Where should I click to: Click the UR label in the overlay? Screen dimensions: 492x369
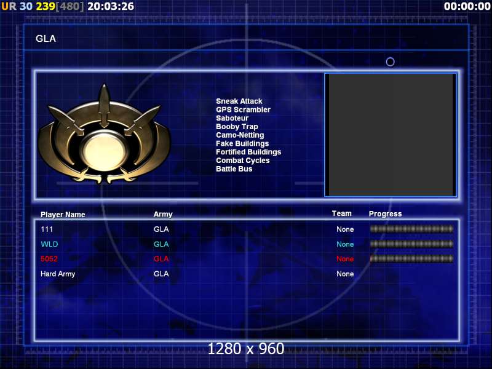click(9, 6)
